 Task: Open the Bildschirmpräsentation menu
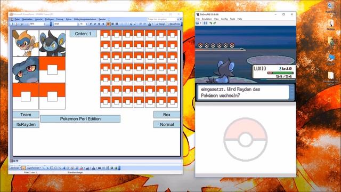point(85,19)
